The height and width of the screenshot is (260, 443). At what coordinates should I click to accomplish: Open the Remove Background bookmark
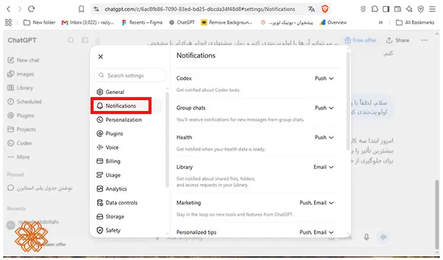pyautogui.click(x=226, y=22)
